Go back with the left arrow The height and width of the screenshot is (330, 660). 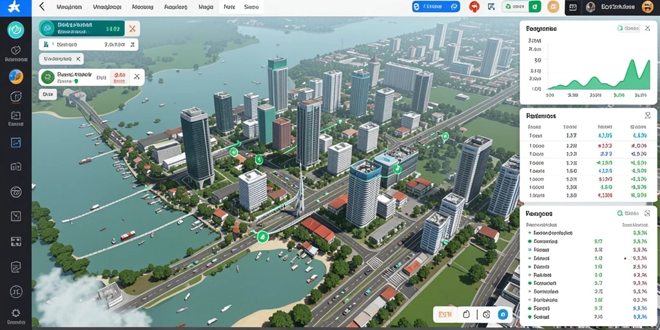[x=41, y=6]
